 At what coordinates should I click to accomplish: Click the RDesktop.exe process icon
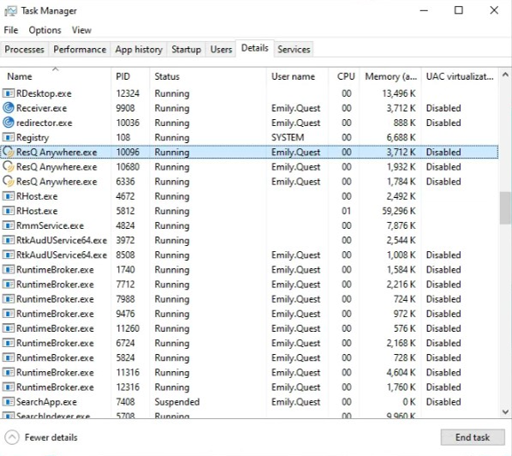click(x=9, y=93)
